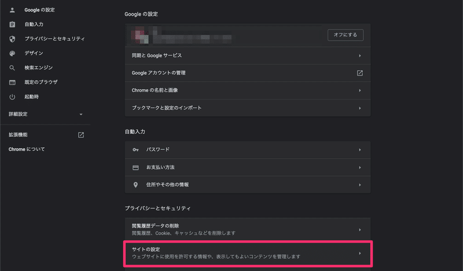Click the Chrome の名前と画像 label

tap(155, 90)
